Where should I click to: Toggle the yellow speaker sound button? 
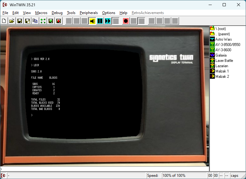(92, 21)
